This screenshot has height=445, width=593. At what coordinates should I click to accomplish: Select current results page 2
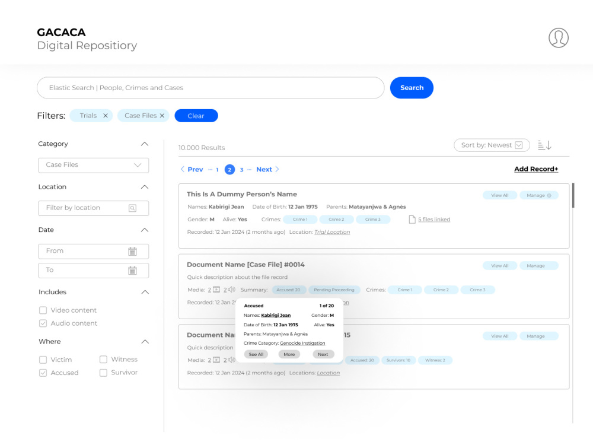click(x=229, y=170)
